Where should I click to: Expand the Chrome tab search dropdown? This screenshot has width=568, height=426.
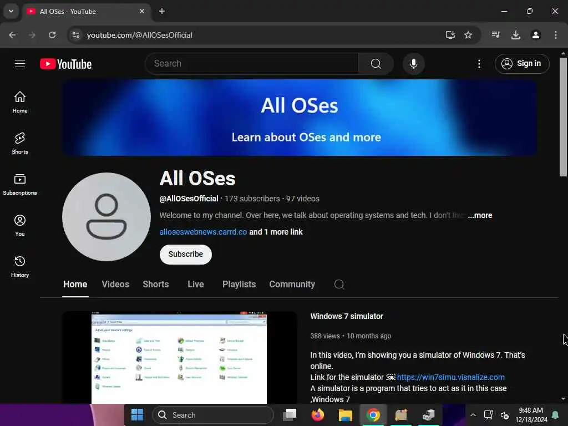coord(11,11)
